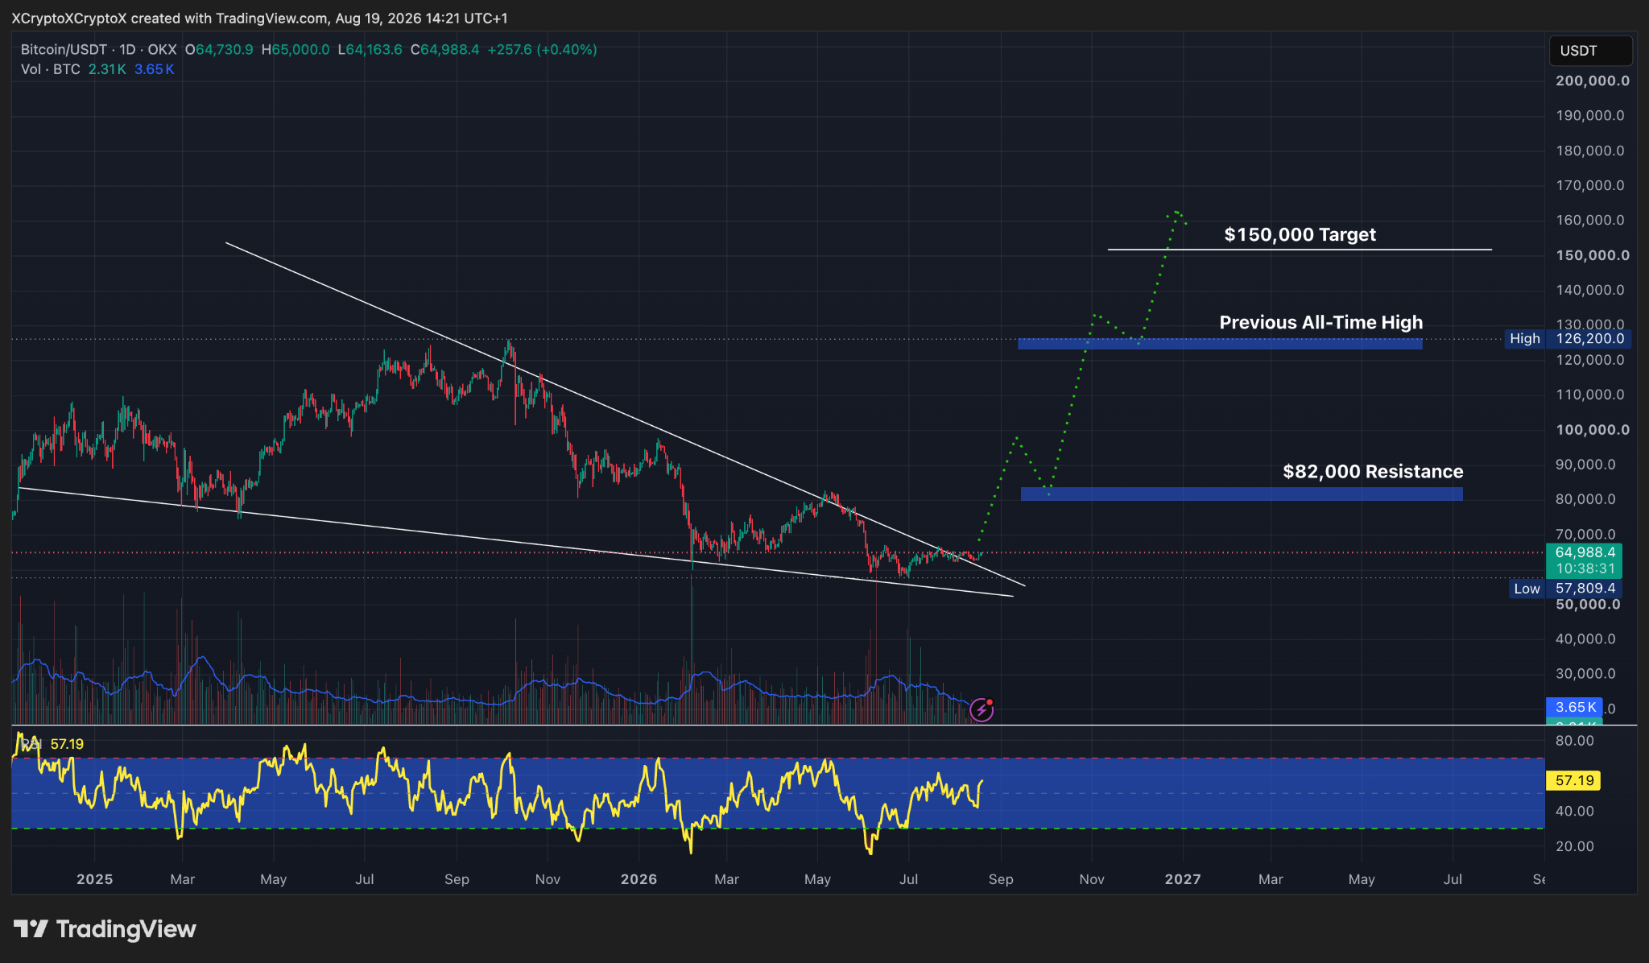Click the open value O64,730.9
The height and width of the screenshot is (963, 1649).
coord(219,50)
